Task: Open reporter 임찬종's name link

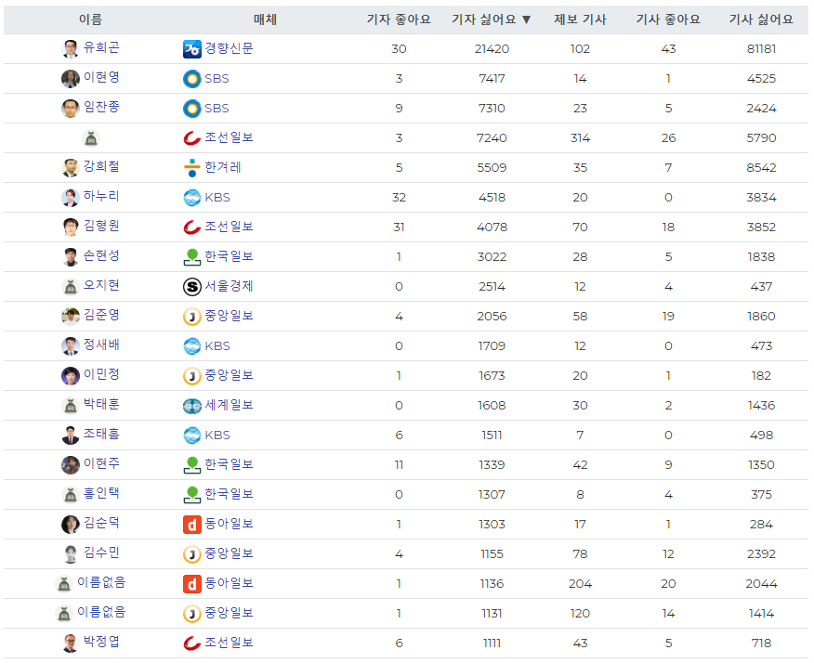Action: (101, 108)
